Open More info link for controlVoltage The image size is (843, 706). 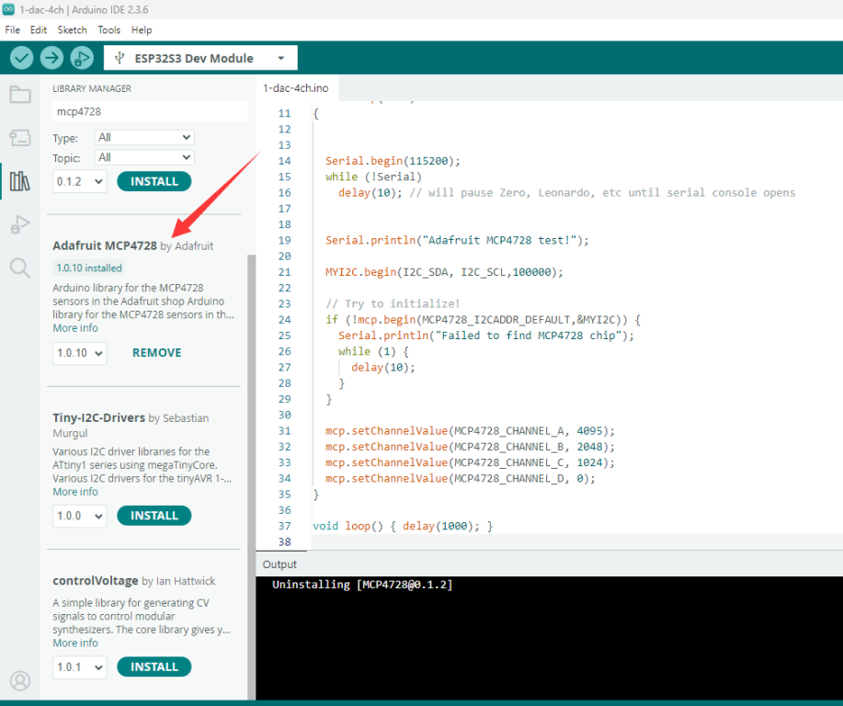75,643
